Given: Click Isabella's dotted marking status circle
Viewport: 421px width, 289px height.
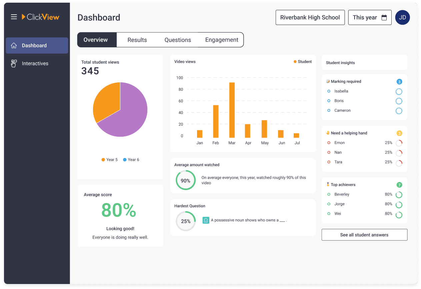Looking at the screenshot, I should coord(399,92).
